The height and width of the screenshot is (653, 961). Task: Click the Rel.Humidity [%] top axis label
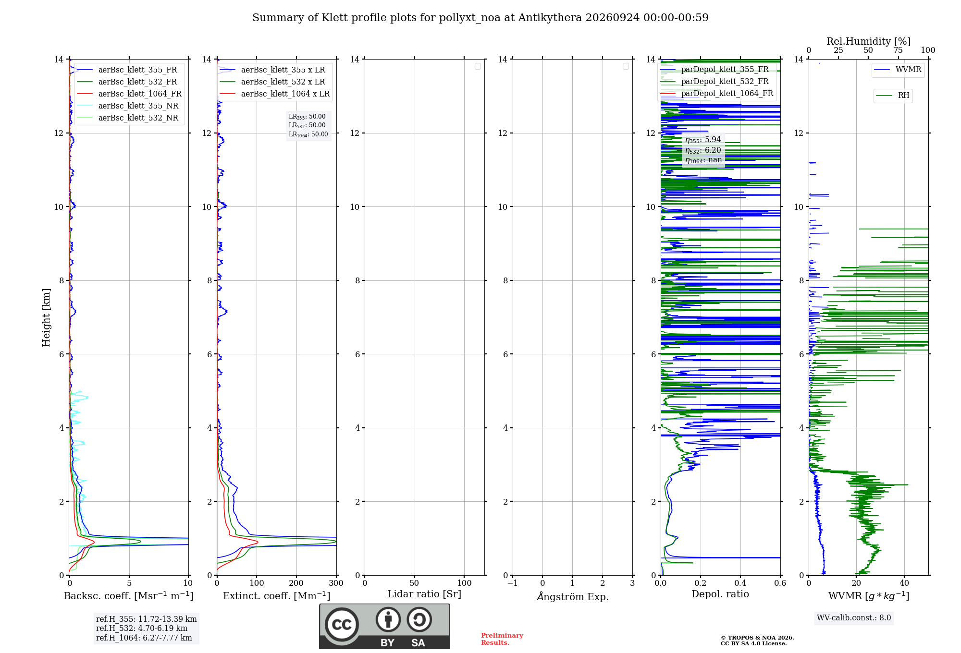click(869, 41)
